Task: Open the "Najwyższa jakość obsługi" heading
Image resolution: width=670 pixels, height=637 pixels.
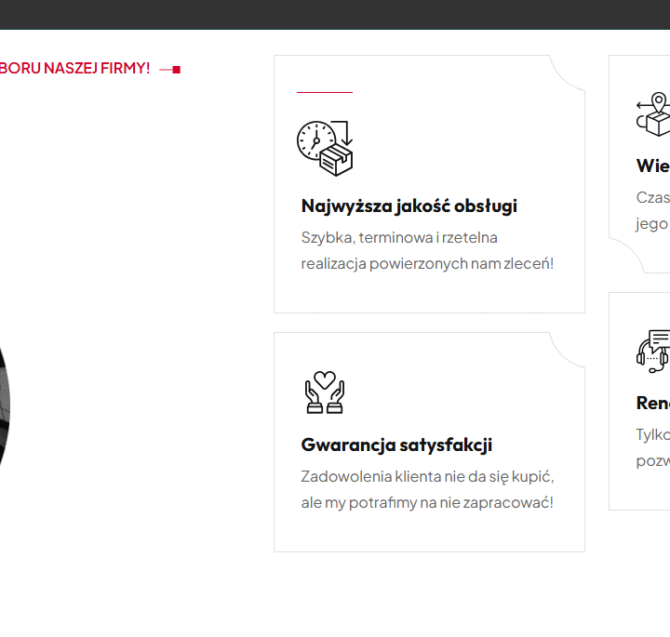Action: pyautogui.click(x=409, y=206)
